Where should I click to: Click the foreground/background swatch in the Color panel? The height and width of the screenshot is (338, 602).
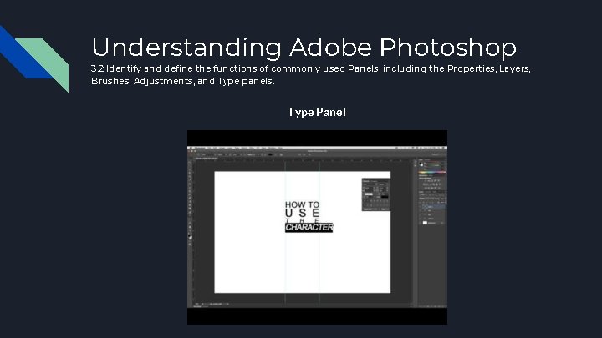tap(421, 164)
